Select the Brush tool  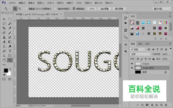tap(10, 33)
